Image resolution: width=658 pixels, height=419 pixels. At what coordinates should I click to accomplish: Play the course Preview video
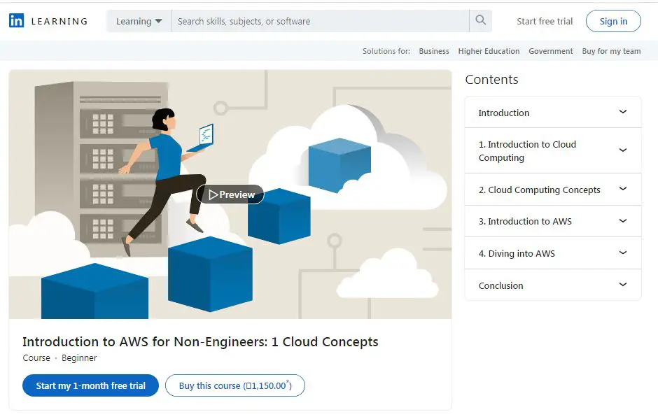pyautogui.click(x=230, y=194)
